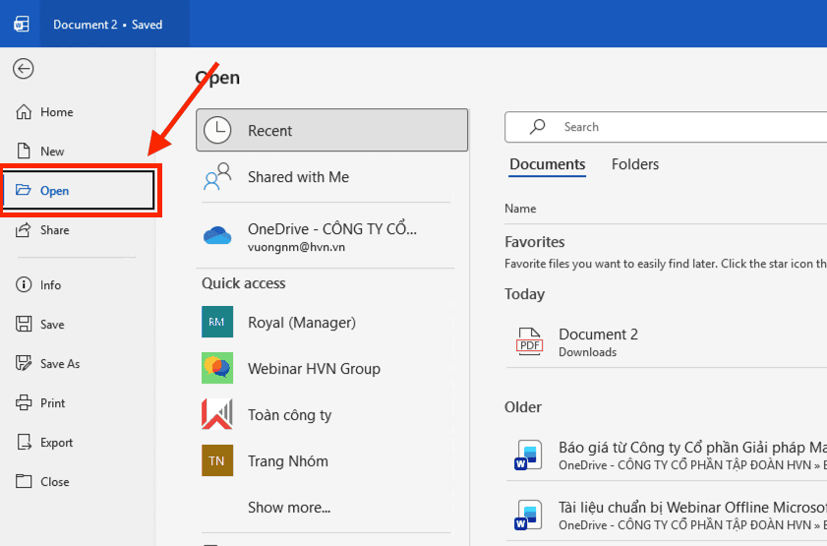Click the clock icon for Recent

coord(217,130)
